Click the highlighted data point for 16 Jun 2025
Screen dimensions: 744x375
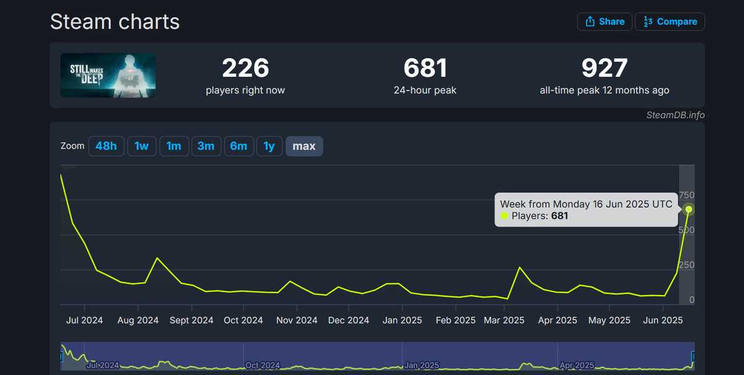(x=688, y=210)
